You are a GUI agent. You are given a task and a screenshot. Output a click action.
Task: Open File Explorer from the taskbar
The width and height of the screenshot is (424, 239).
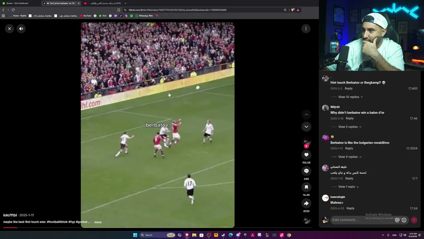pos(194,235)
